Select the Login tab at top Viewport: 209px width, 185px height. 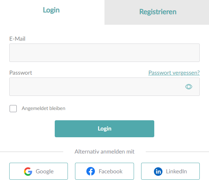(x=51, y=10)
